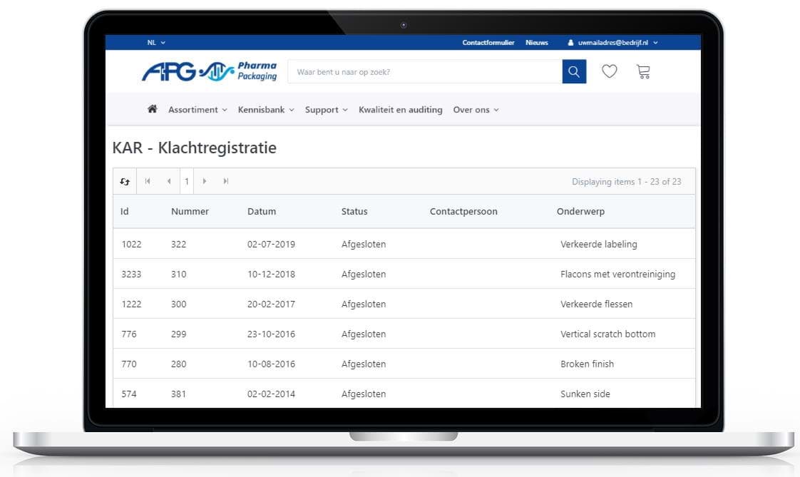The image size is (800, 477).
Task: Go to home via house icon
Action: point(152,110)
